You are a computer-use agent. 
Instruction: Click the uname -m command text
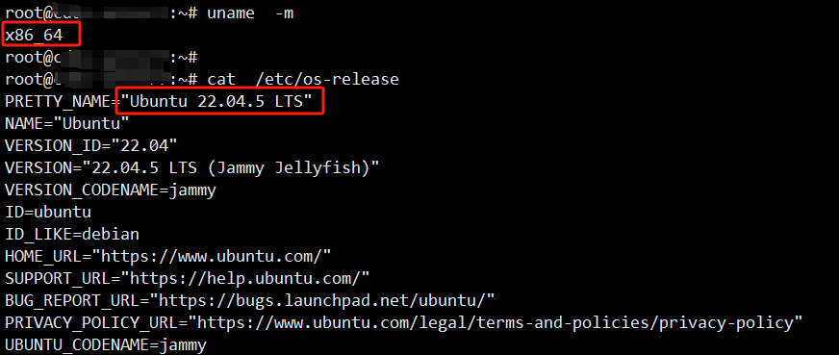tap(250, 13)
